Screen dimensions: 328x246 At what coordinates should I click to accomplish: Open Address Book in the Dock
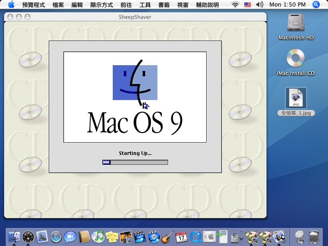84,237
